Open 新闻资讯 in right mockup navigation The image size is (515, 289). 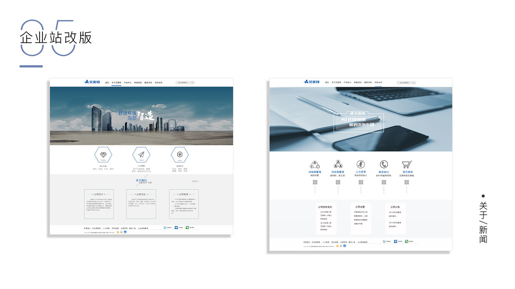coord(358,82)
